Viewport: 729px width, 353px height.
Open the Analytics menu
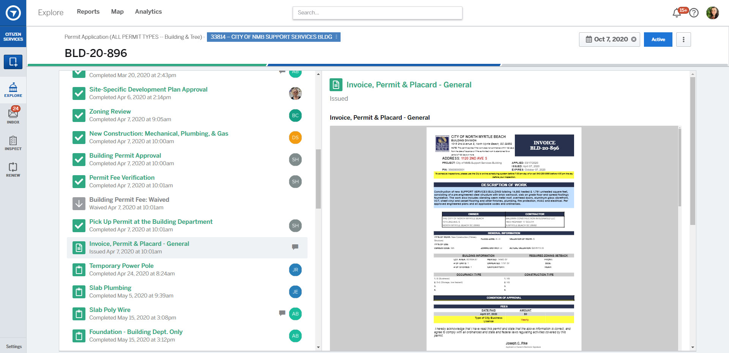point(148,12)
